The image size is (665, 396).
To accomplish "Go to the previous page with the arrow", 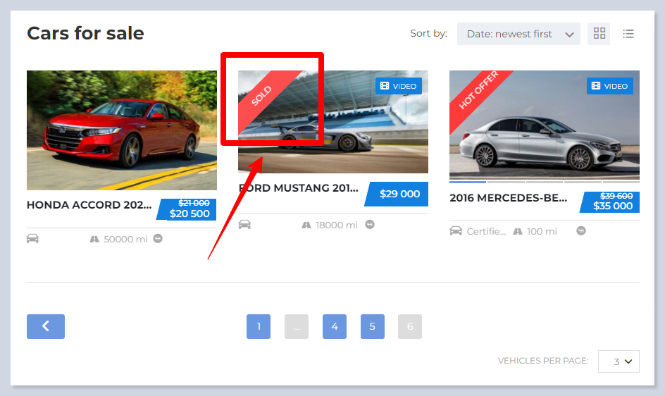I will pos(46,326).
